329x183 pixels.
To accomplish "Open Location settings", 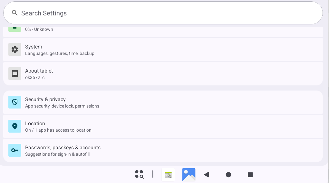I will pos(163,126).
